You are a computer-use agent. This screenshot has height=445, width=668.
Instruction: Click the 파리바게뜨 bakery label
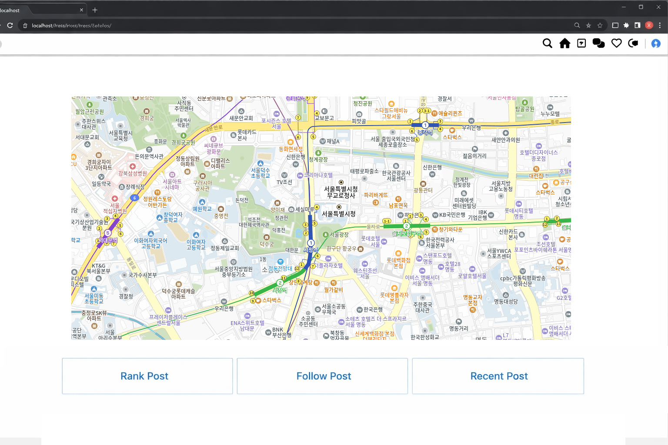click(x=376, y=195)
